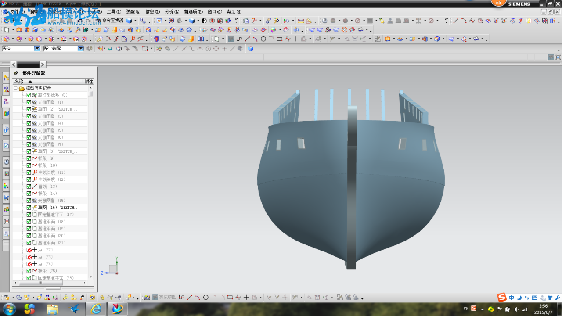Open the 帮助(H) menu

click(x=234, y=12)
